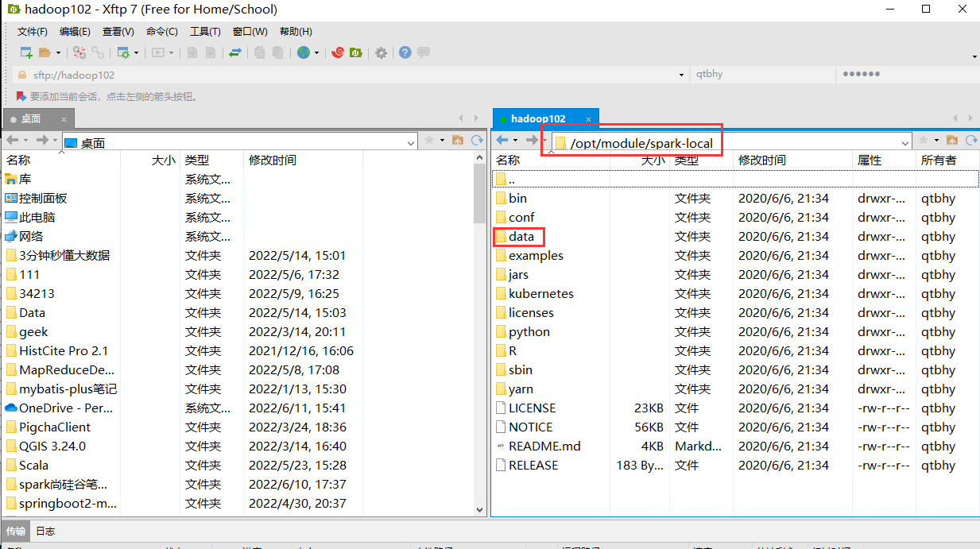Screen dimensions: 980x549
Task: Open dropdown arrow beside Open Session icon
Action: (58, 53)
